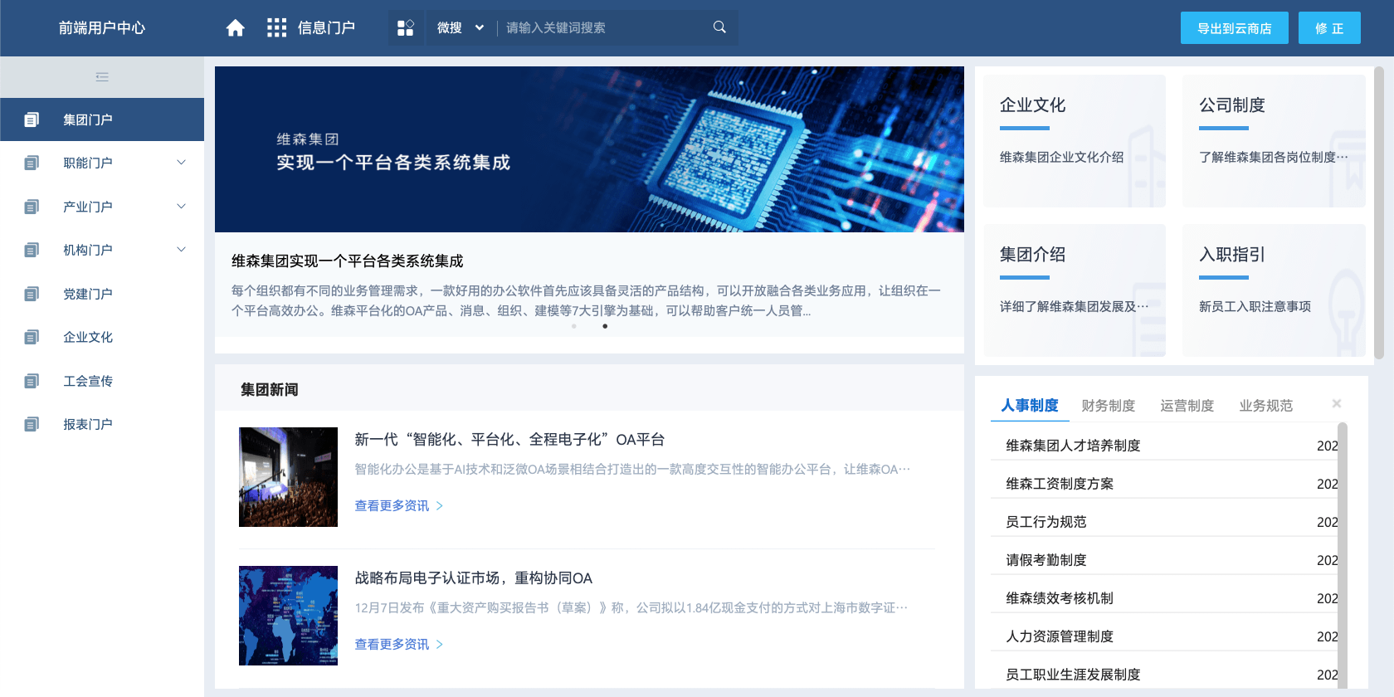Open 信息门户 in the top navigation

[326, 28]
